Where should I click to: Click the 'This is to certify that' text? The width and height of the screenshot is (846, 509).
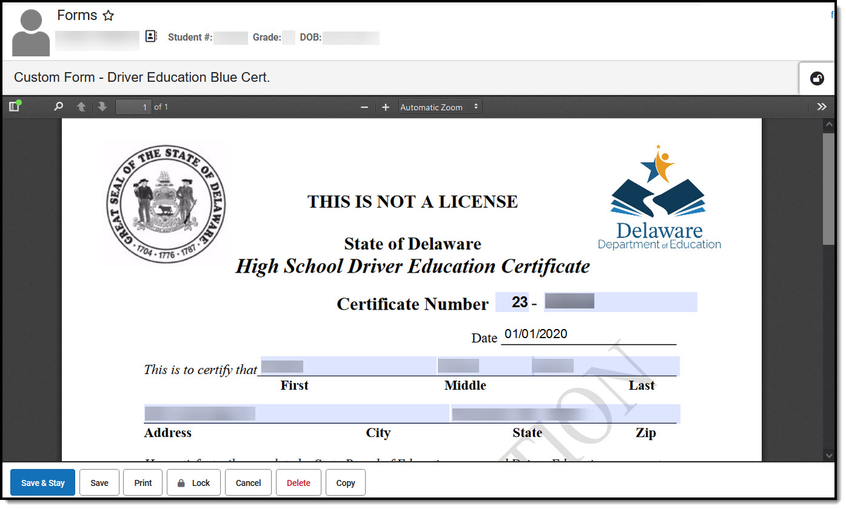tap(201, 369)
